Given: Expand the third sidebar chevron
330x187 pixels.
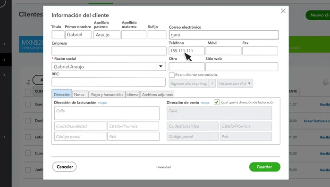Looking at the screenshot, I should (x=4, y=75).
